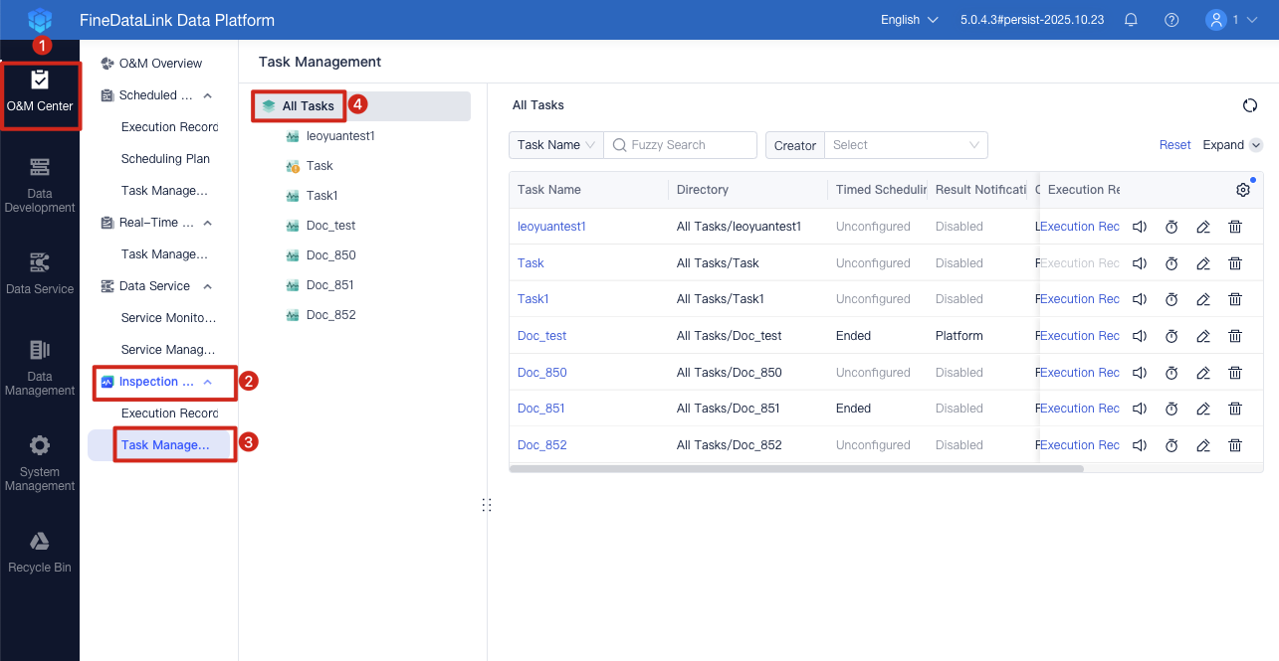Open Execution Record link for Doc_850 row

(1080, 373)
